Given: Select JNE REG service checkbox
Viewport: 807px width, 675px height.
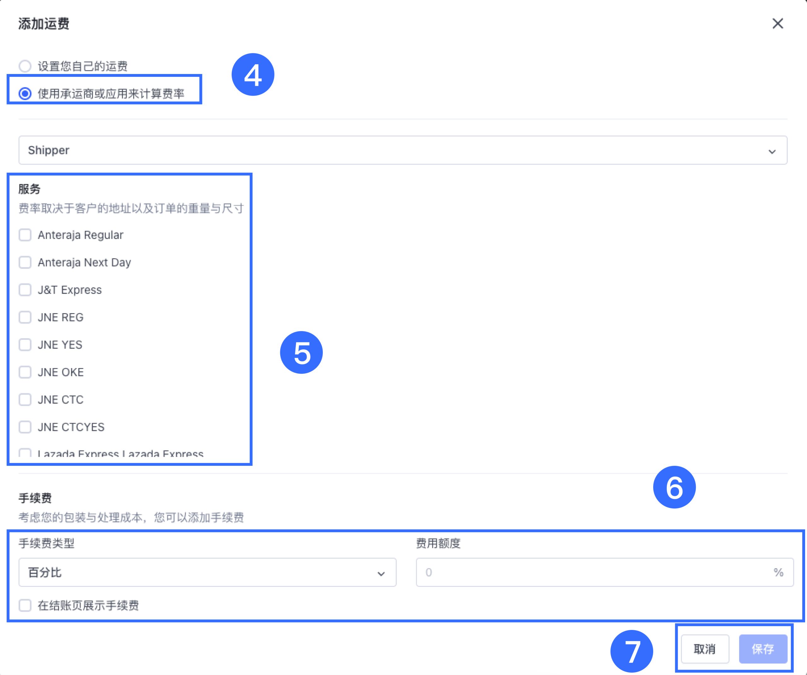Looking at the screenshot, I should (25, 317).
